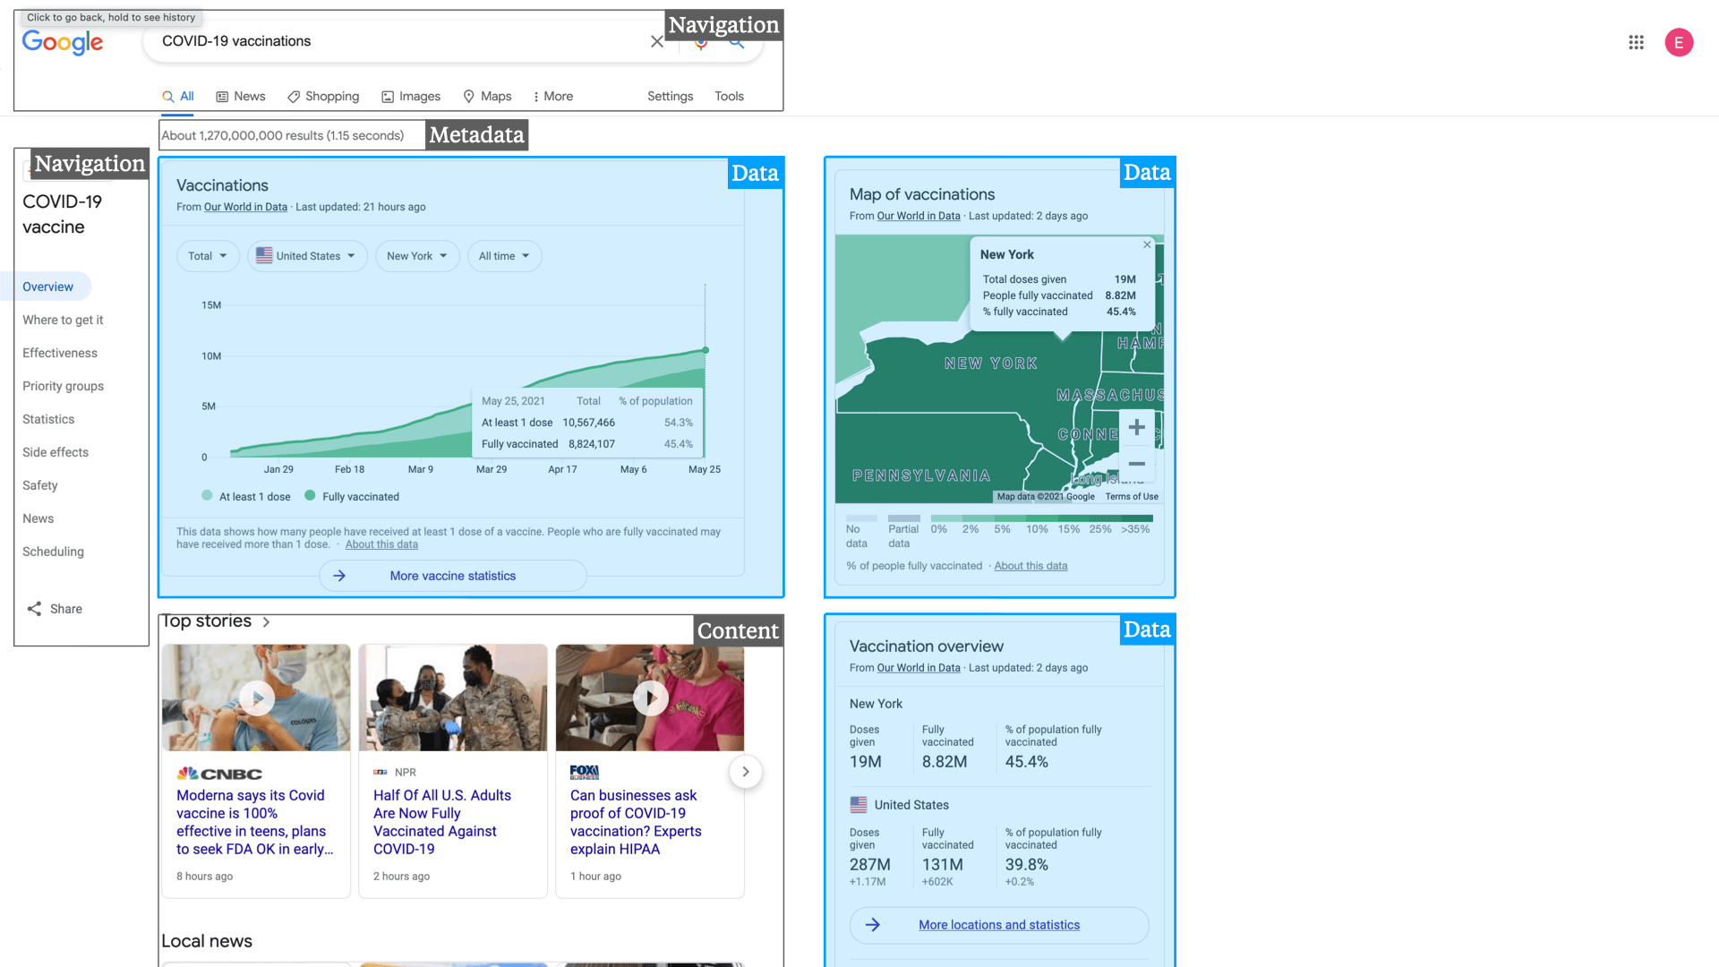Zoom in on the vaccination map

[x=1136, y=427]
